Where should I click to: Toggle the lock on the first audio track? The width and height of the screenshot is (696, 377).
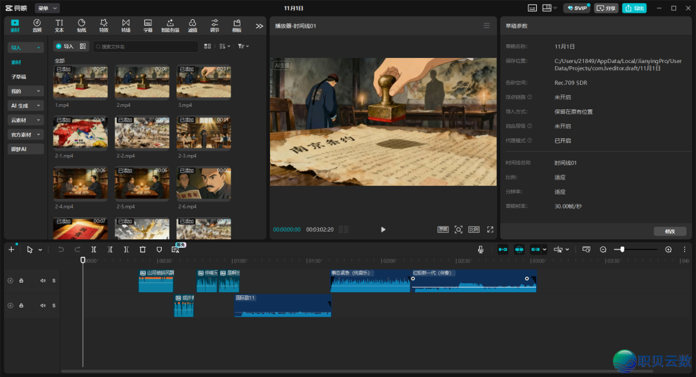coord(21,280)
